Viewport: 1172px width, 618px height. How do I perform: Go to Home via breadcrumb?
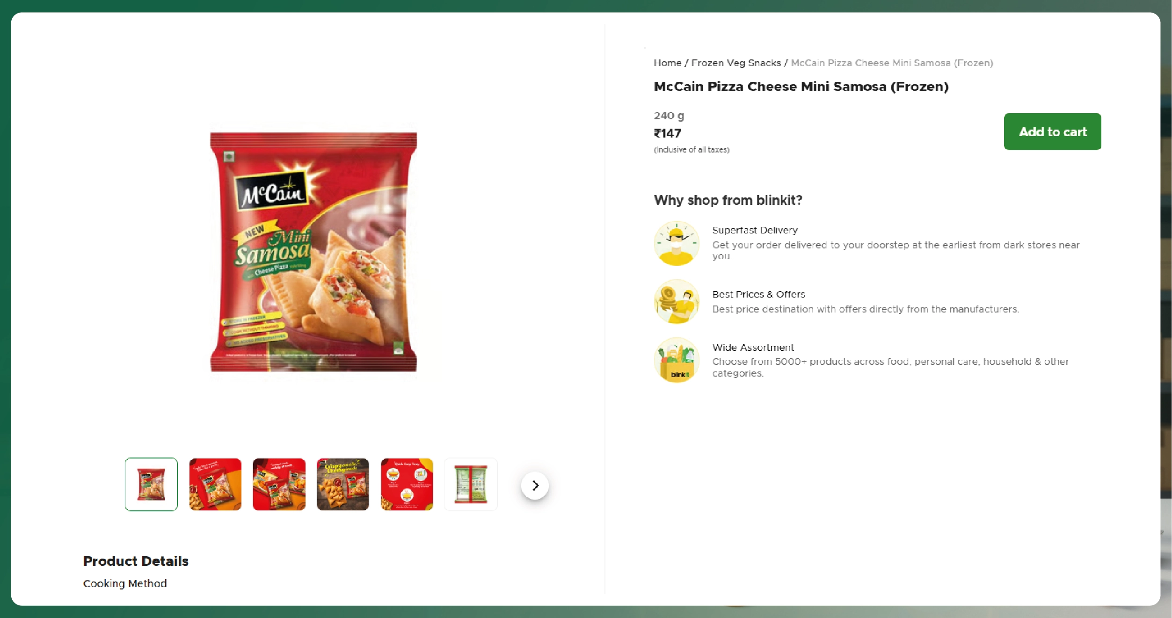(x=667, y=63)
